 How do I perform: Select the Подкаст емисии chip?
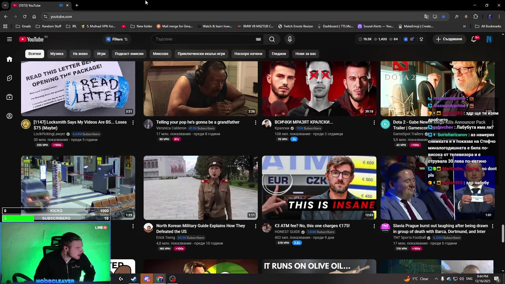click(x=129, y=54)
